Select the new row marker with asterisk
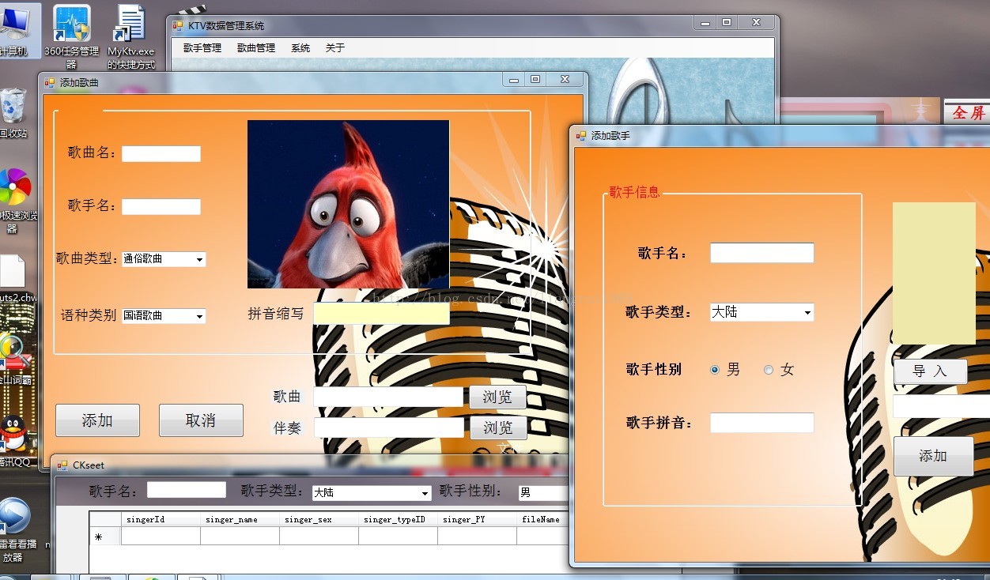 104,537
